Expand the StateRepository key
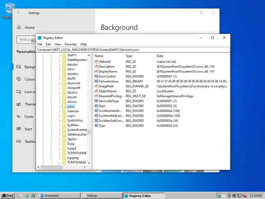 [60, 60]
